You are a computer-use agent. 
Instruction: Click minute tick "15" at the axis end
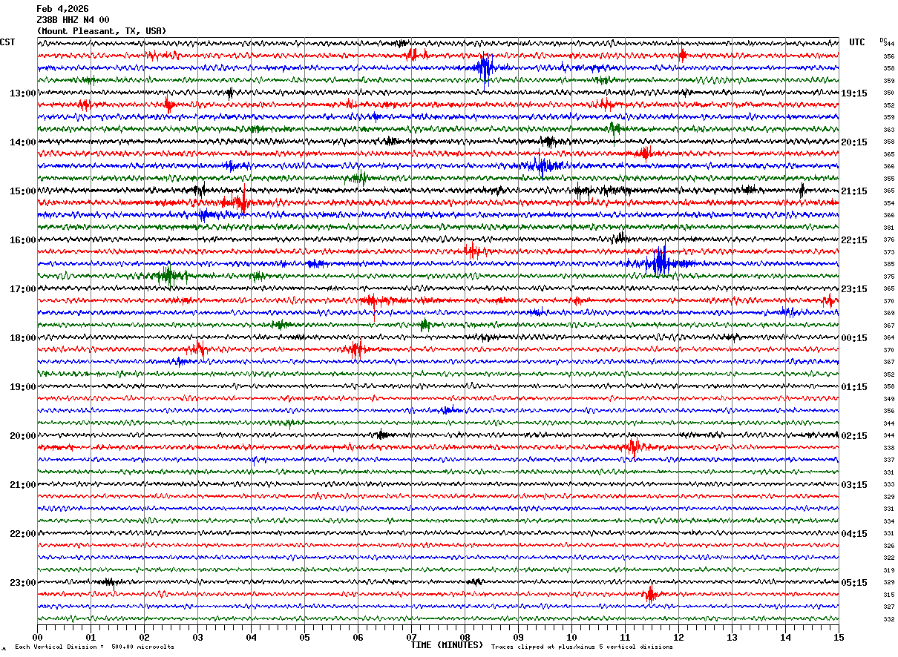[x=839, y=637]
